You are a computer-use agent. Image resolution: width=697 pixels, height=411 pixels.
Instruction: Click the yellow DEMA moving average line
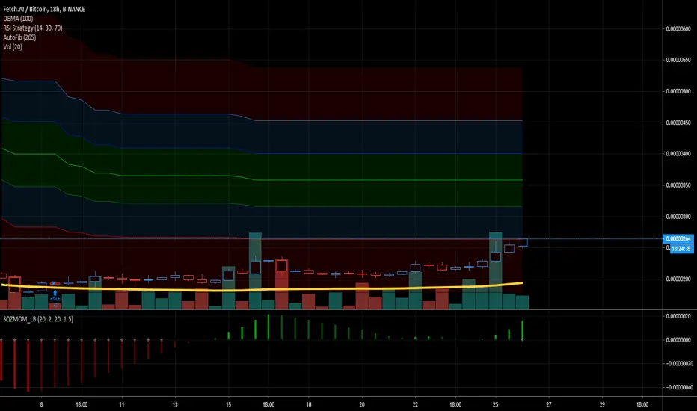pyautogui.click(x=262, y=289)
